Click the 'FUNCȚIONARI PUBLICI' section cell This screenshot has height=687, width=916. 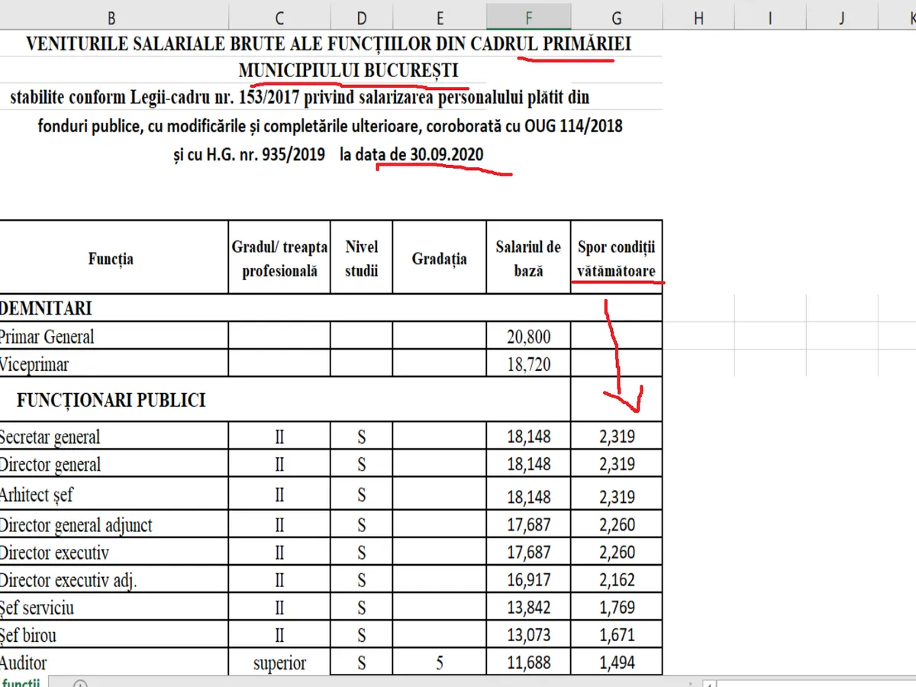[x=113, y=400]
